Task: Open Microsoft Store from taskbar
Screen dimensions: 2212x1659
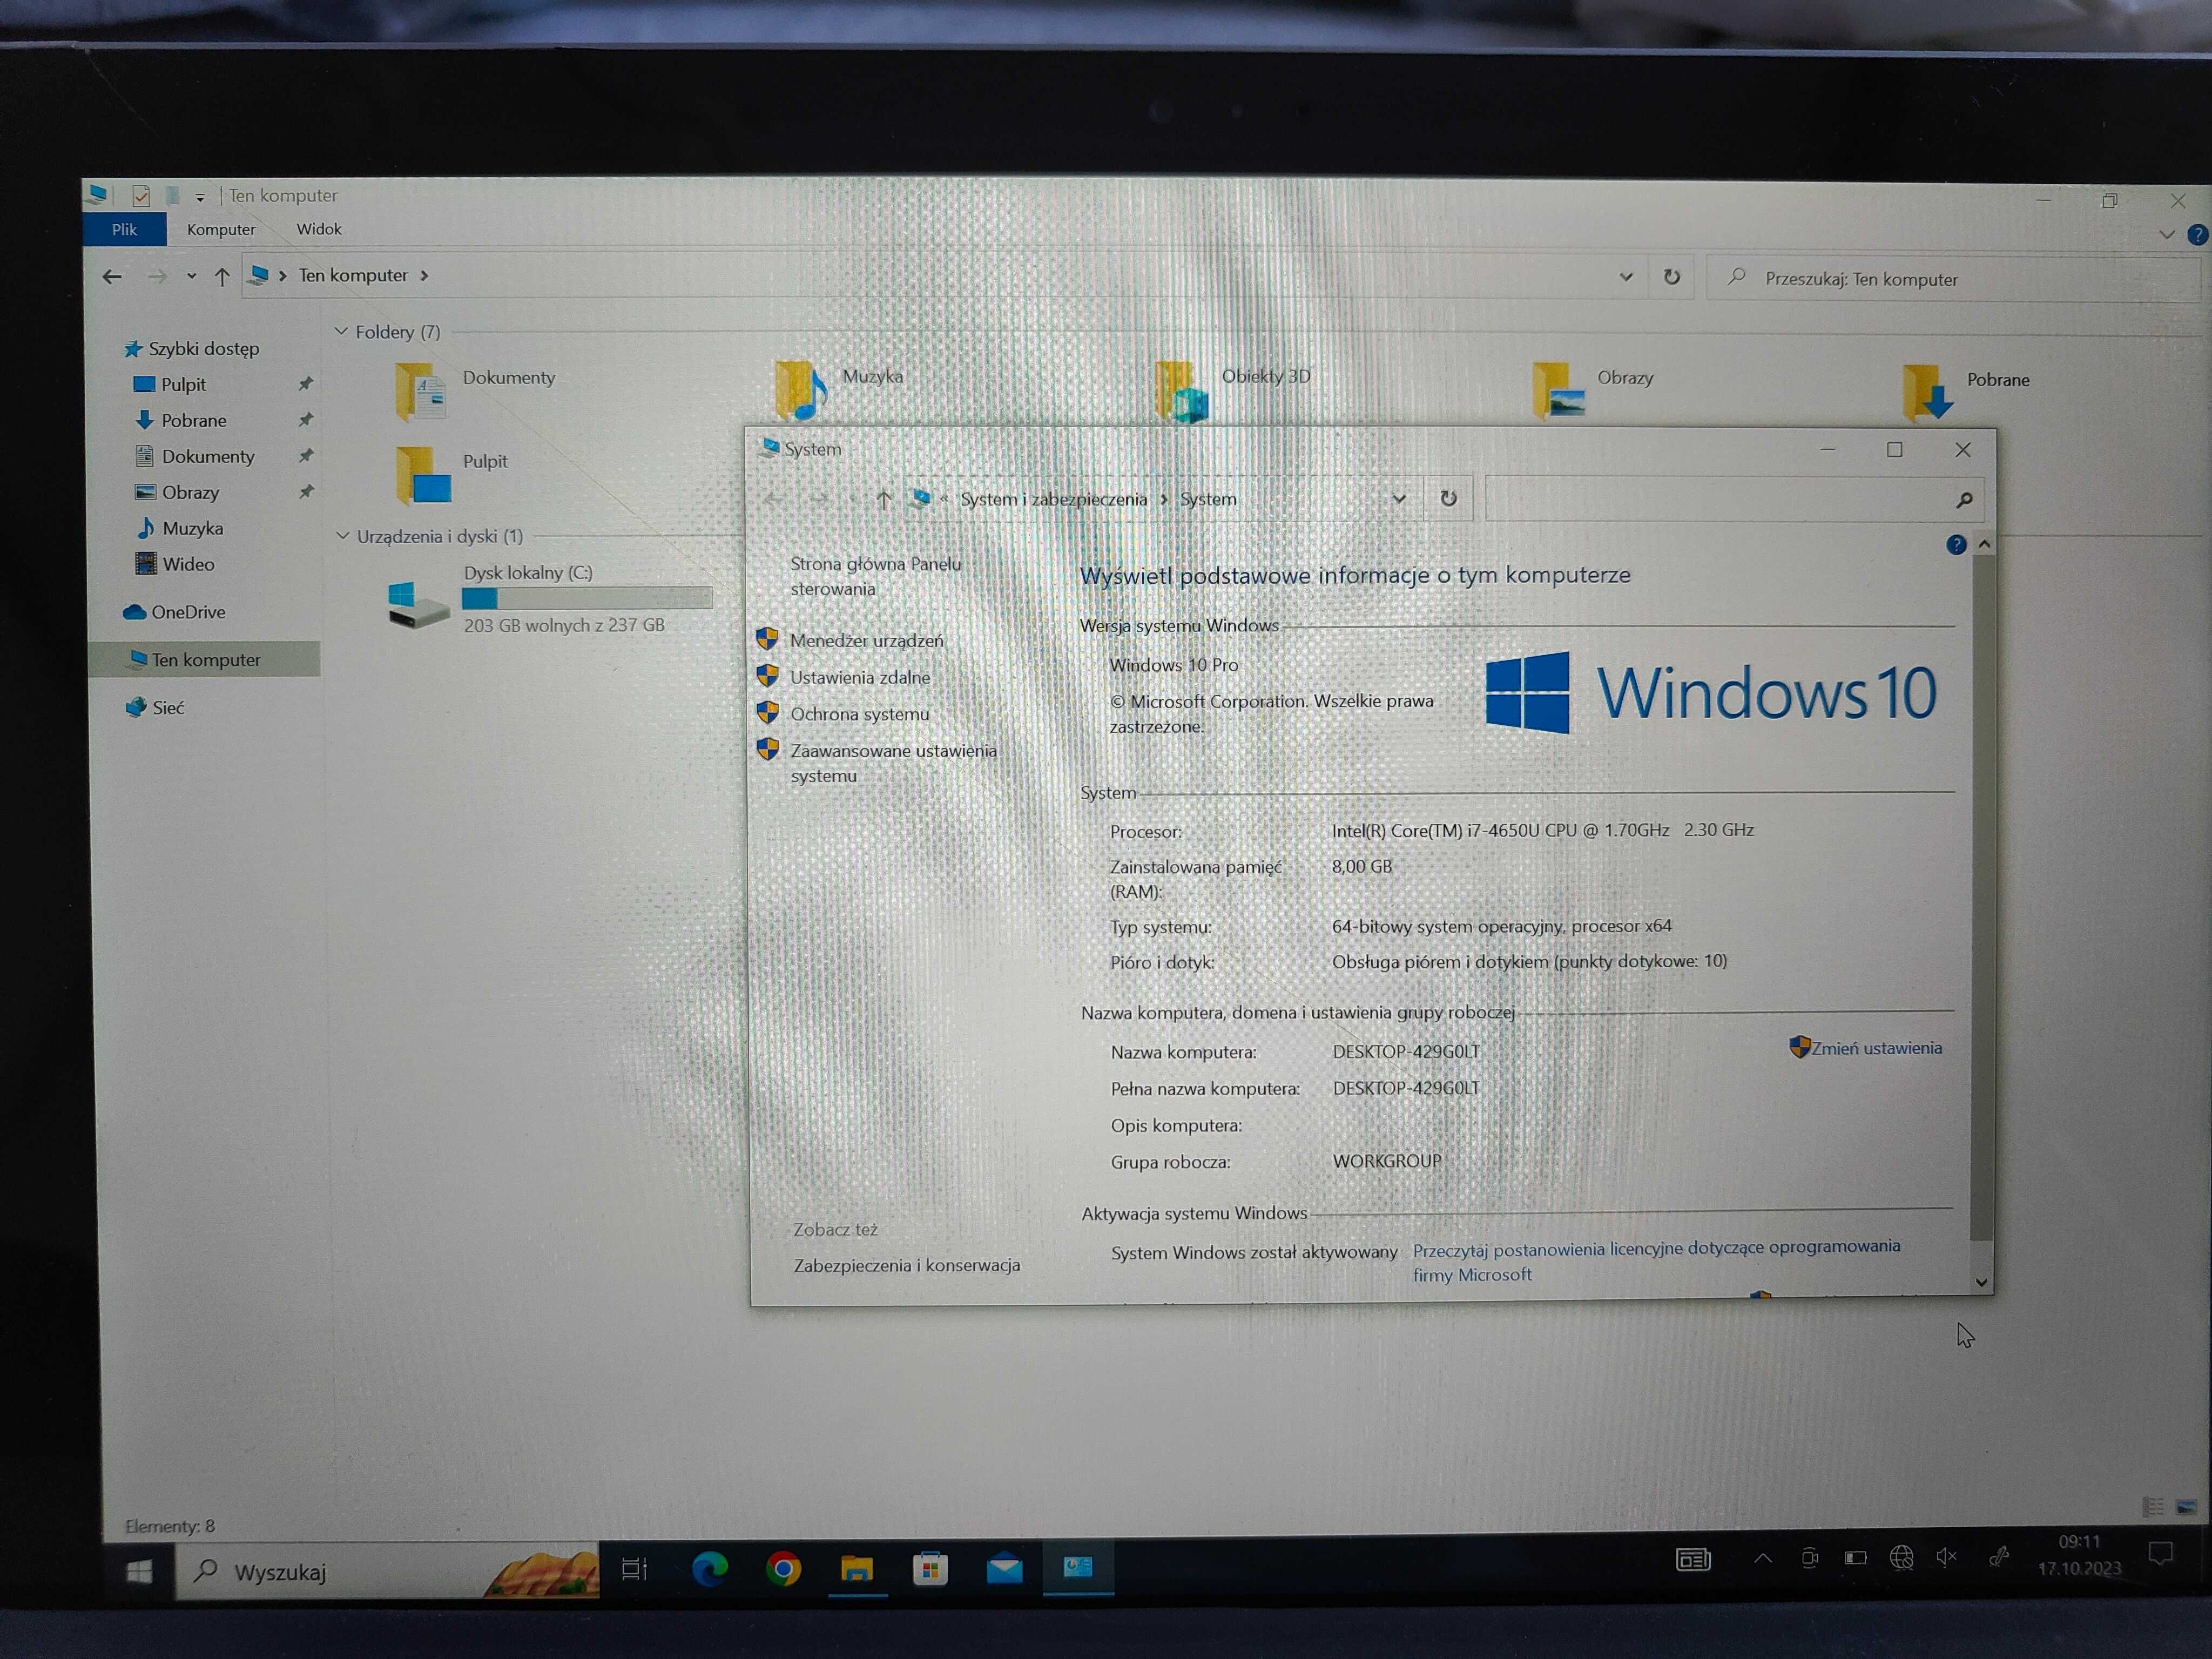Action: [930, 1569]
